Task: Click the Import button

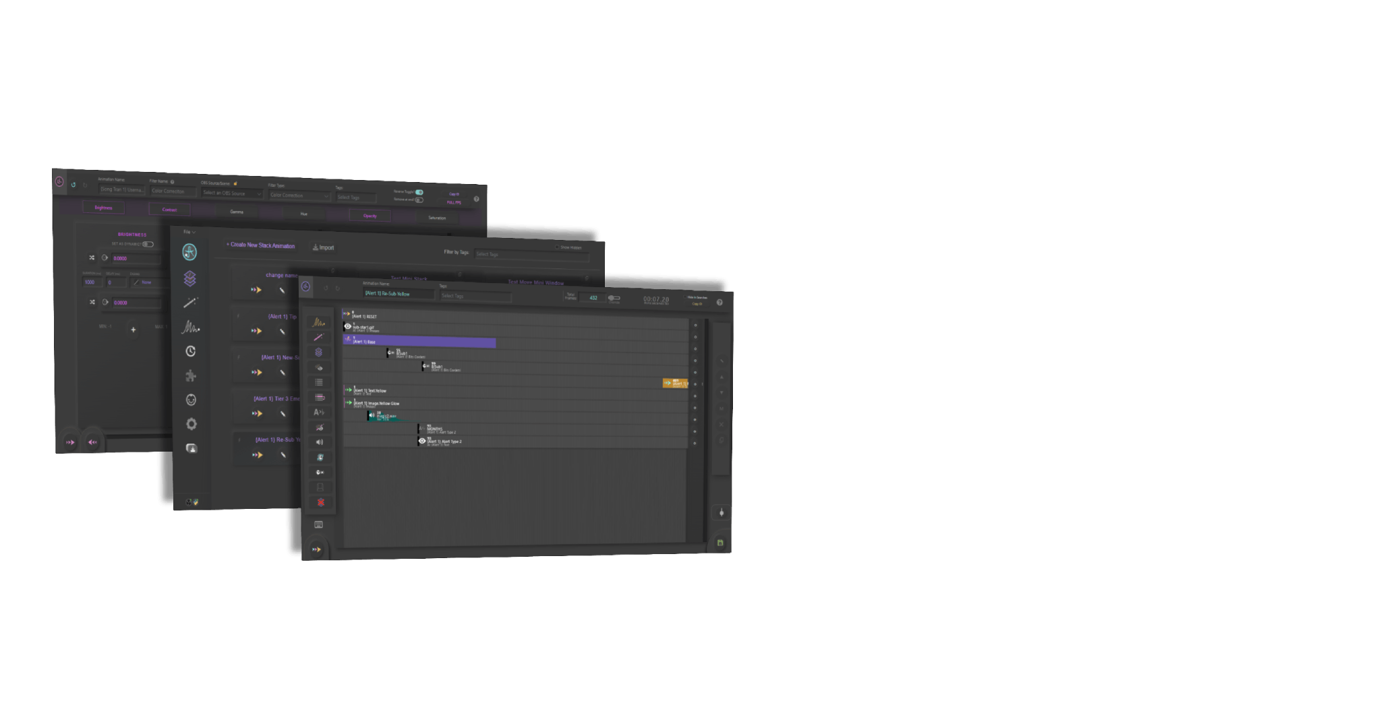Action: tap(323, 247)
